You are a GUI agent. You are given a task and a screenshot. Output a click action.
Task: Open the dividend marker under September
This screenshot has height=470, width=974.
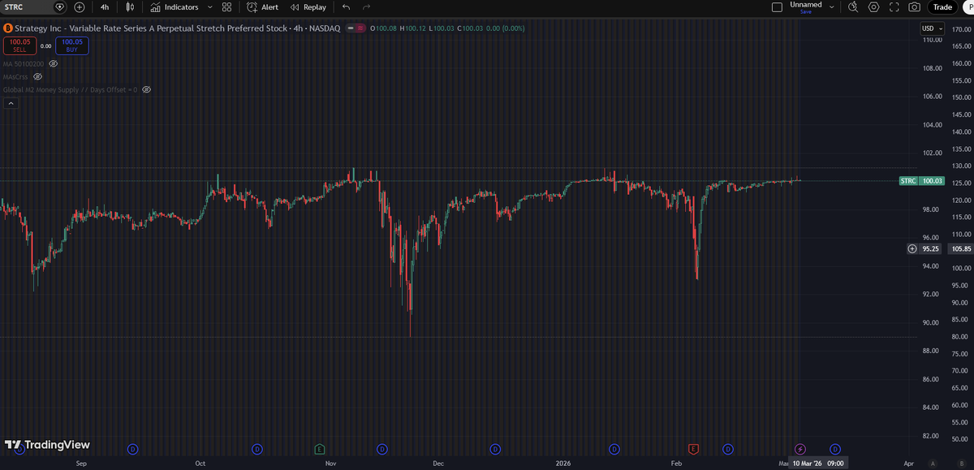click(132, 448)
